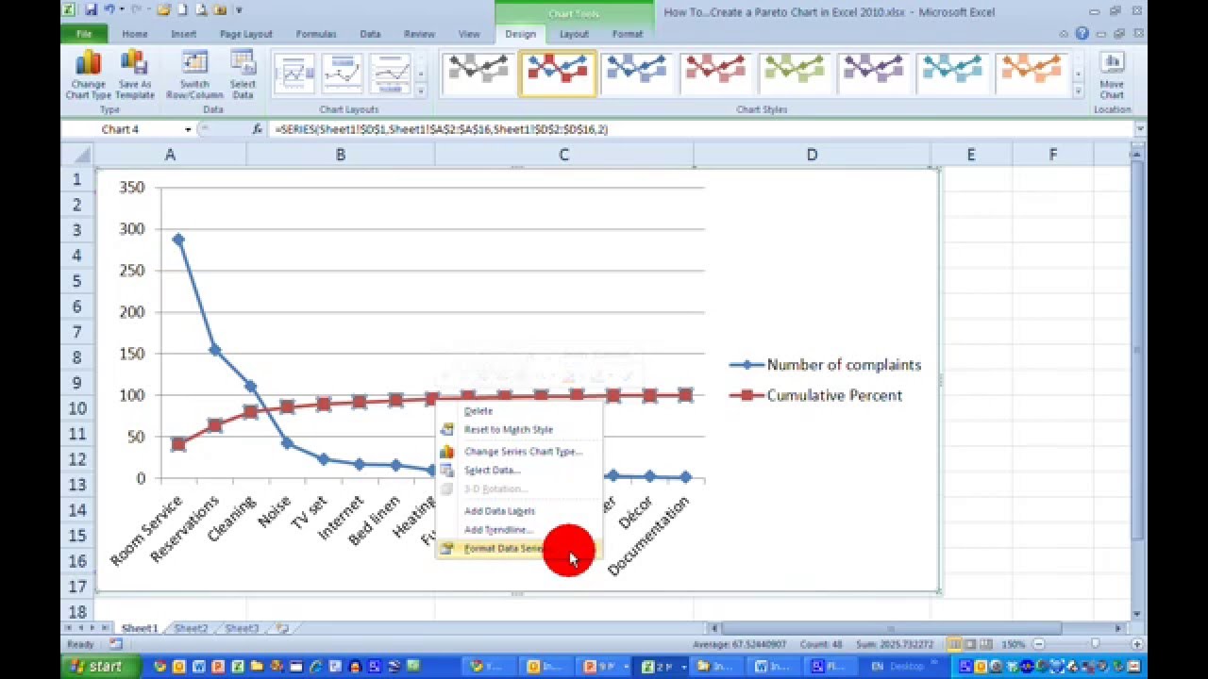Apply the dark red chart style
Screen dimensions: 1208x679
pos(715,74)
